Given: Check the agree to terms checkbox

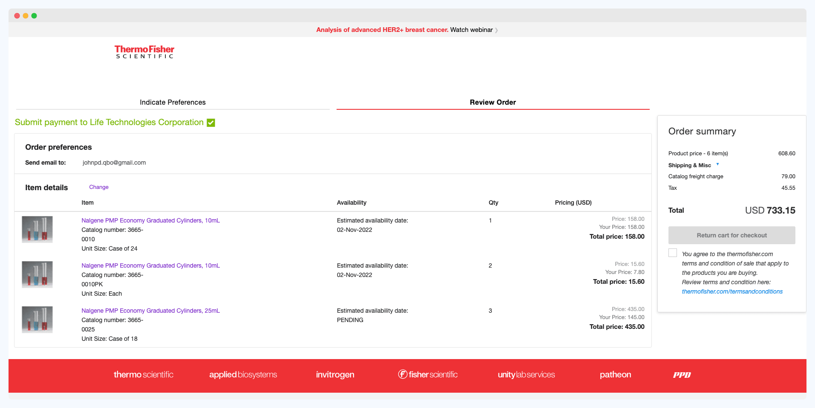Looking at the screenshot, I should pyautogui.click(x=673, y=253).
